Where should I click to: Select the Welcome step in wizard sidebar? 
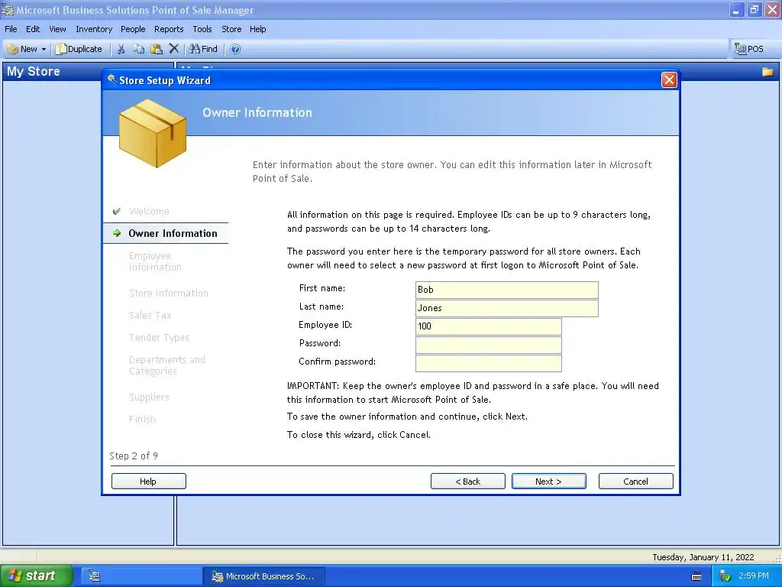click(x=149, y=211)
